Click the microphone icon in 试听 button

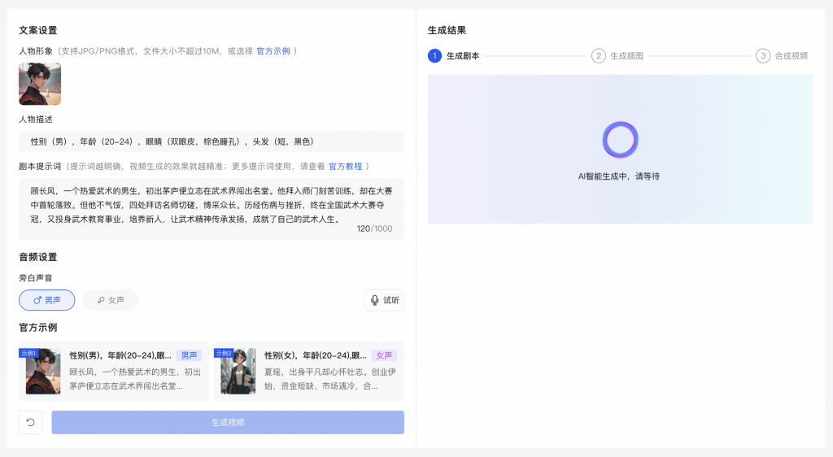pos(374,300)
